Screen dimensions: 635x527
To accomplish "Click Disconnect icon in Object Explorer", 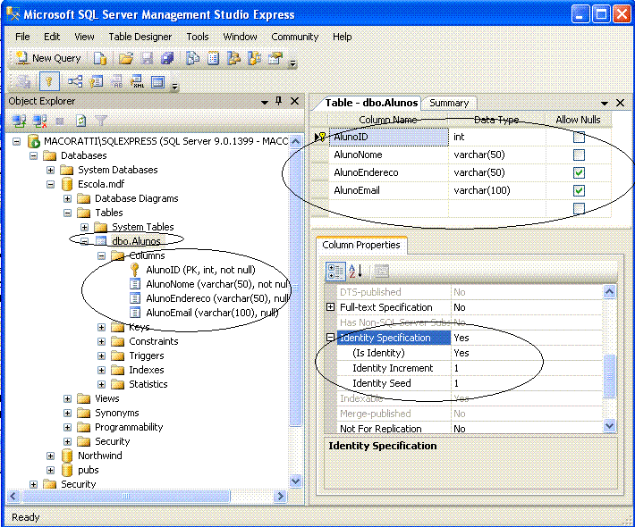I will (x=39, y=121).
